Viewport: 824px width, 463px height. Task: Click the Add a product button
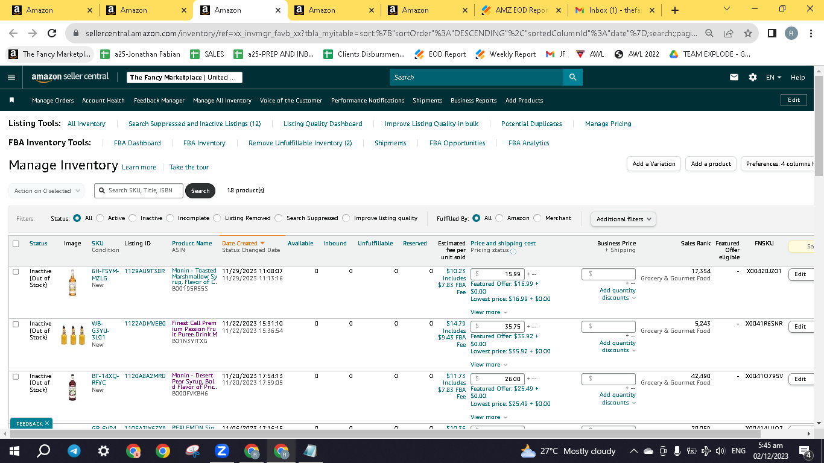coord(711,164)
